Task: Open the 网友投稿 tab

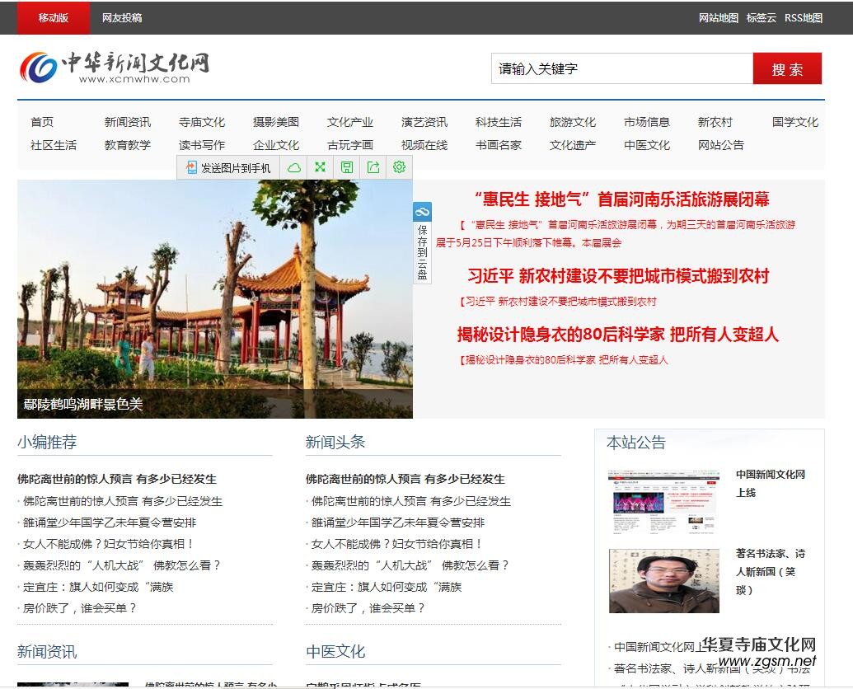Action: [120, 17]
